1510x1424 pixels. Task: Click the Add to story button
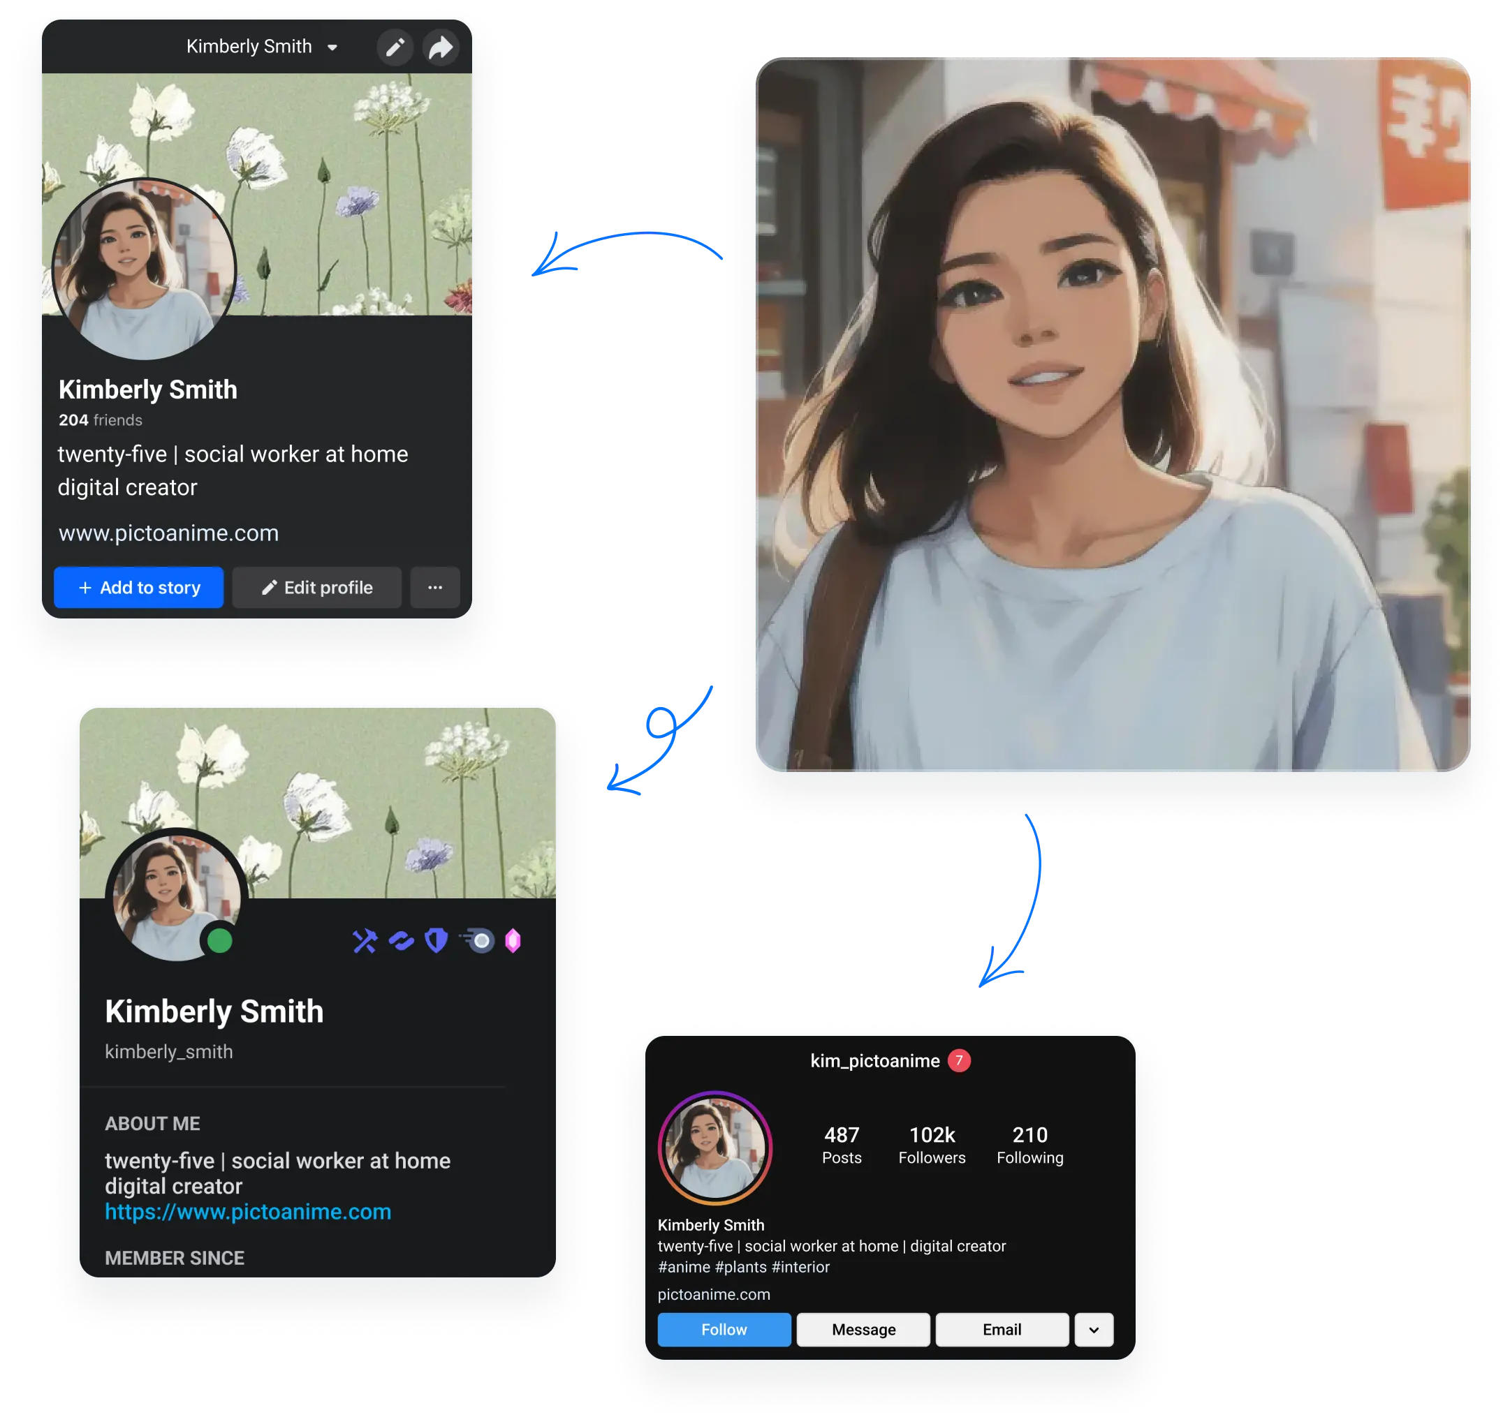(139, 588)
